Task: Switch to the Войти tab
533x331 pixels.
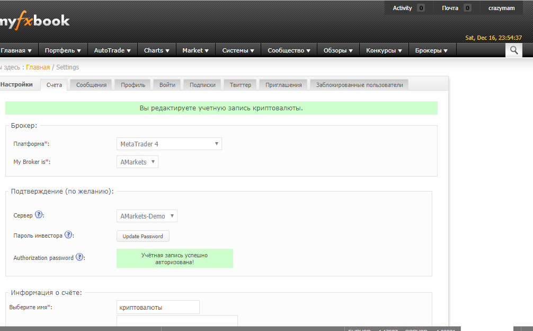Action: (167, 85)
